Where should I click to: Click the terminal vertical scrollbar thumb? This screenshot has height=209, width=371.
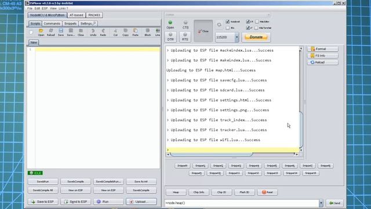[301, 129]
